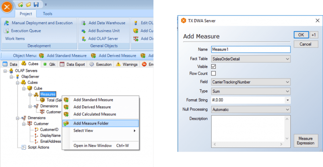This screenshot has width=323, height=167.
Task: Switch to the Cubes tab
Action: point(30,64)
